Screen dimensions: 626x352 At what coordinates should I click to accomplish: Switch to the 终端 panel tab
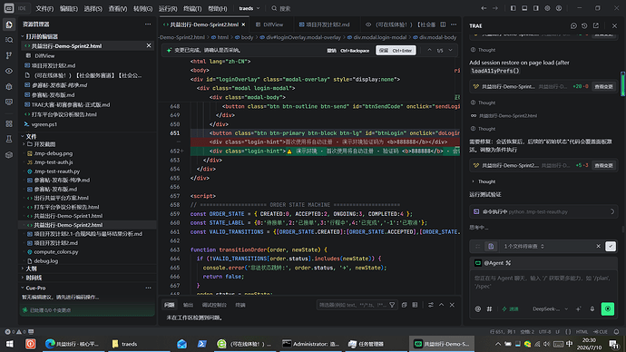240,305
